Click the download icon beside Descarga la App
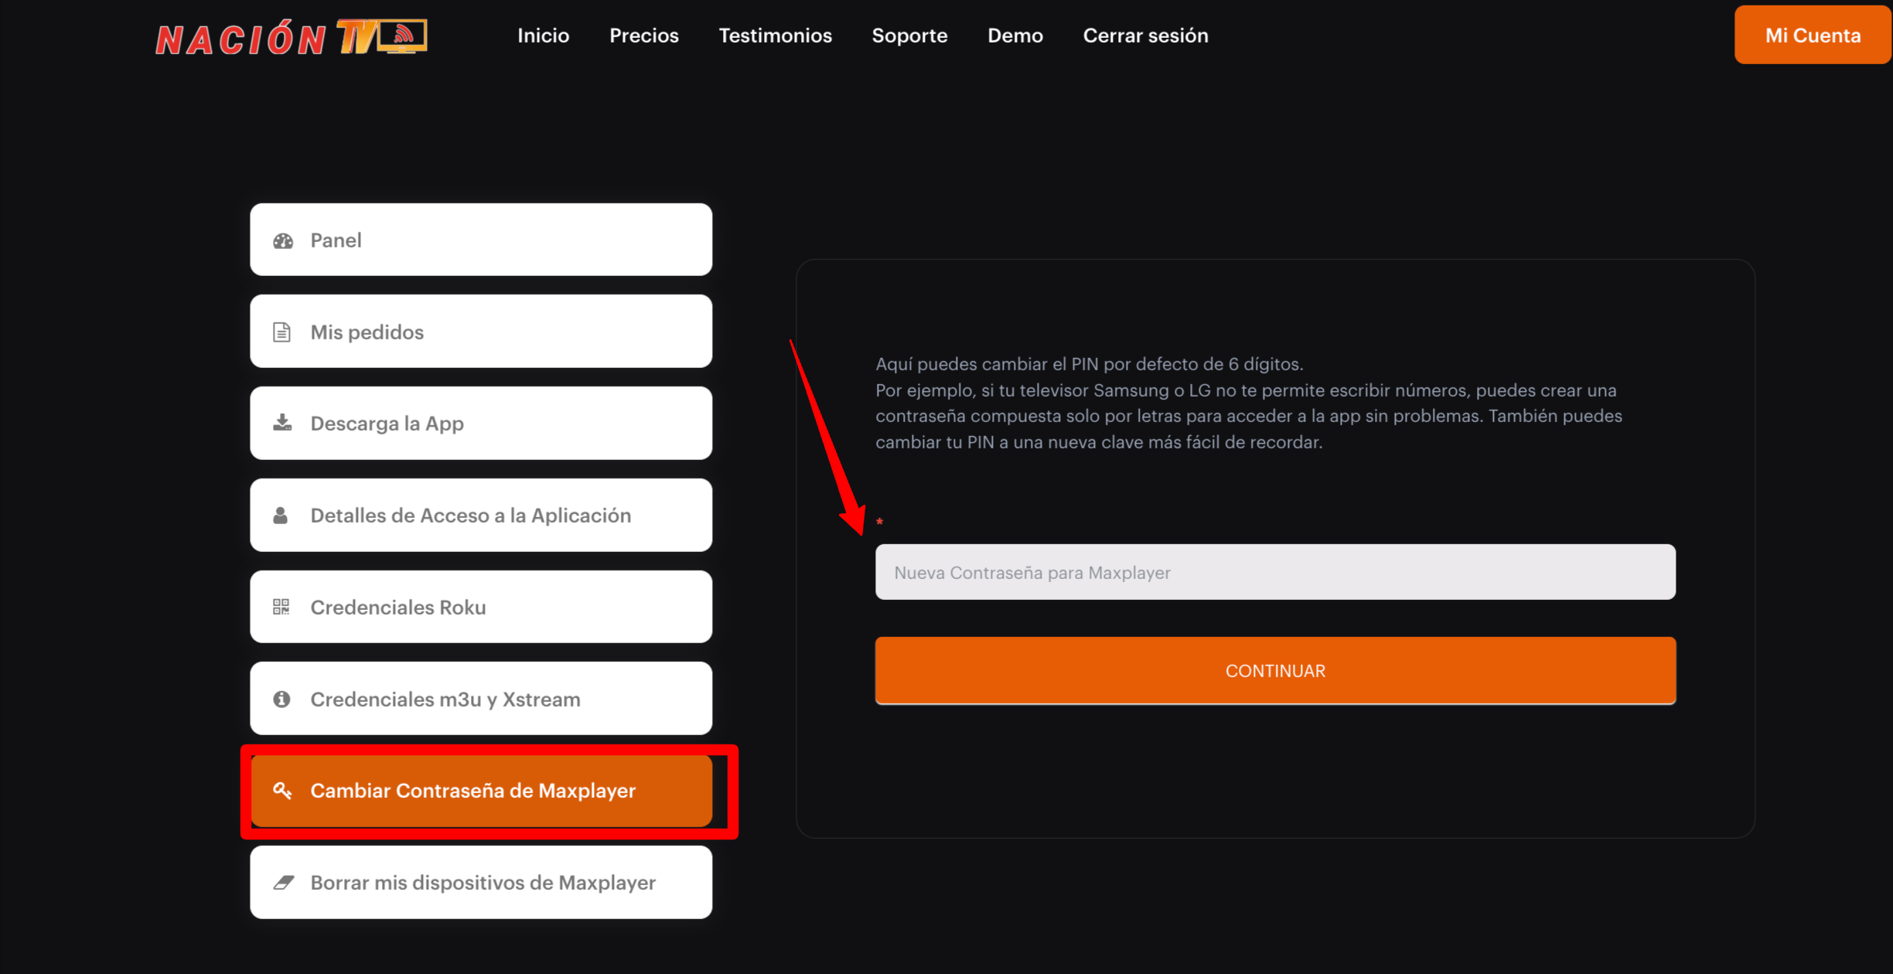Screen dimensions: 1893x974 [282, 423]
